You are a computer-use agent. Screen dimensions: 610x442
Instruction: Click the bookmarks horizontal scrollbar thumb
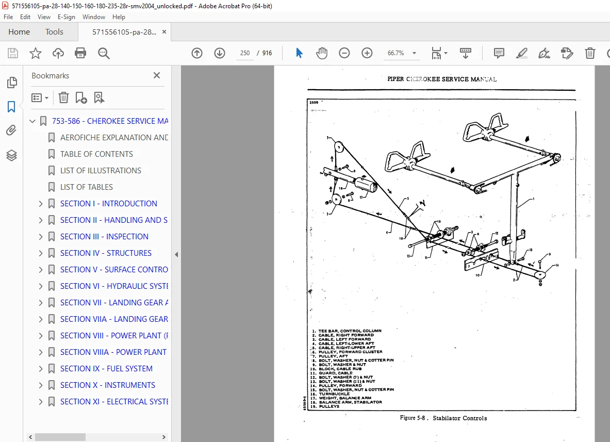60,437
